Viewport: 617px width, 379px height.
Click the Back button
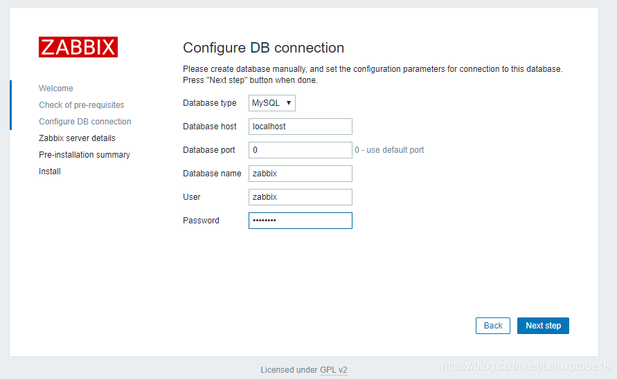click(x=492, y=326)
